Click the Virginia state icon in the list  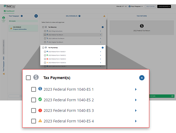[47, 42]
